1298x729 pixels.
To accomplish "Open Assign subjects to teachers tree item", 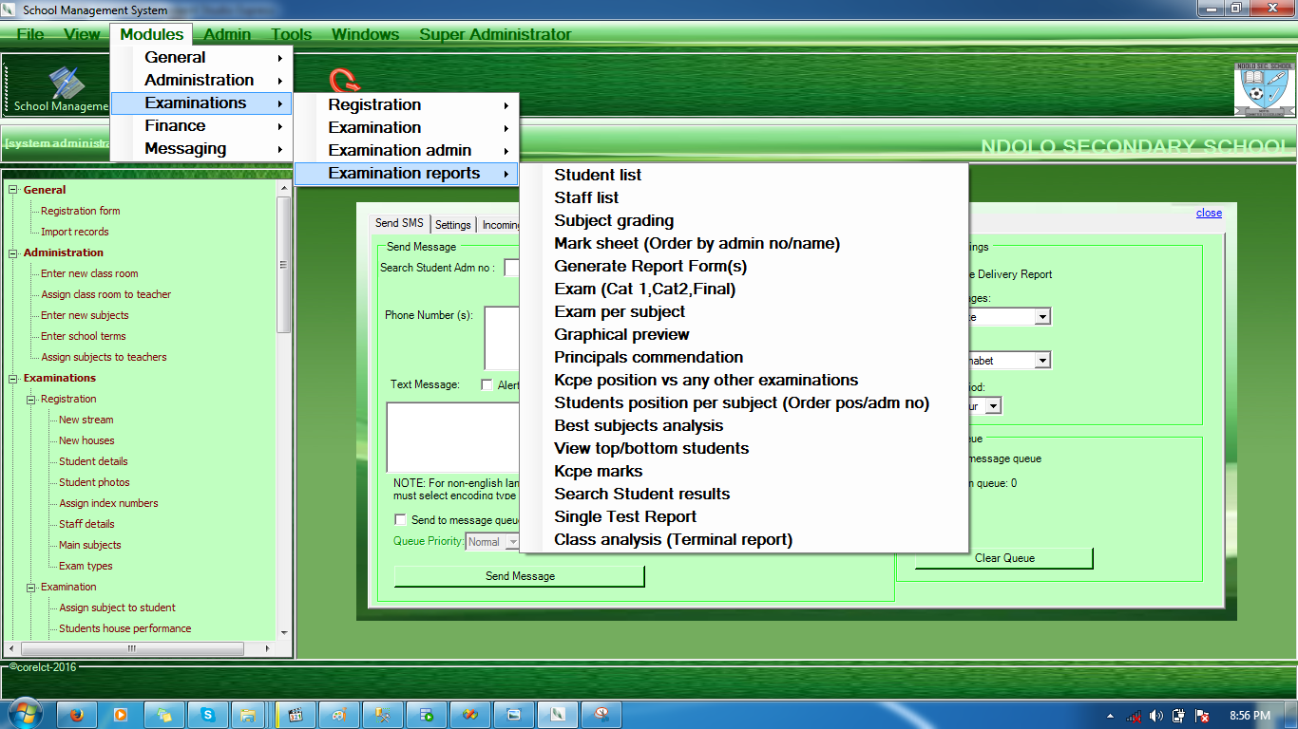I will coord(104,357).
